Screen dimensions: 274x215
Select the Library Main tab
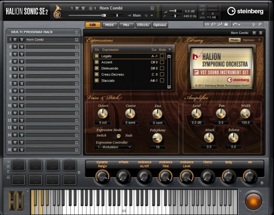[x=234, y=40]
